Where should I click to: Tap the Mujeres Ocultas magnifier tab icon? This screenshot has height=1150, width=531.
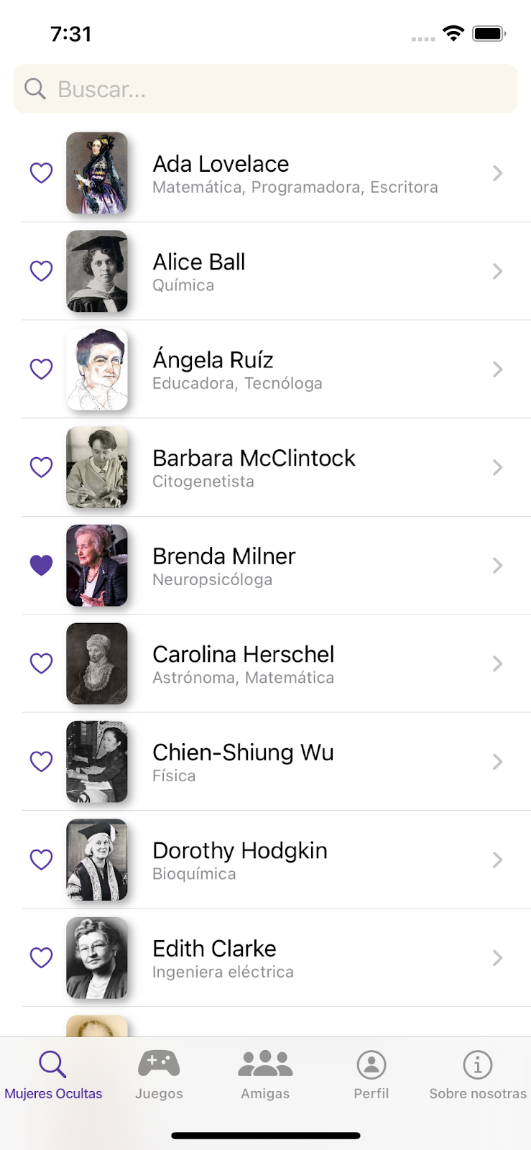click(52, 1064)
